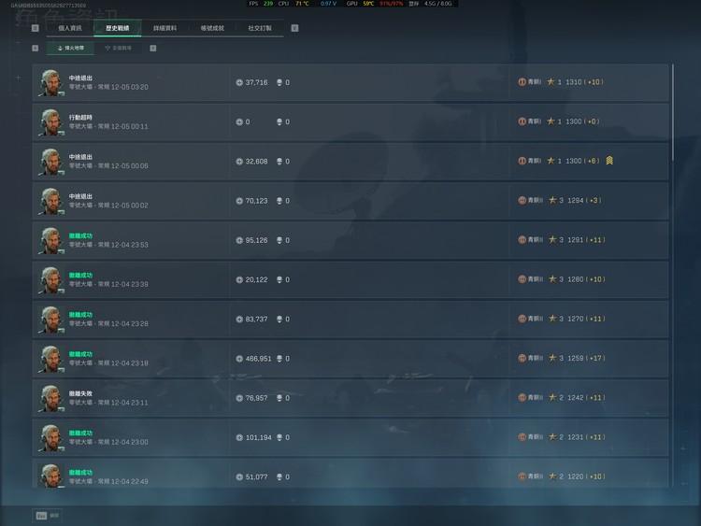
Task: Click the D key hint icon after 全面戰場
Action: pos(153,48)
